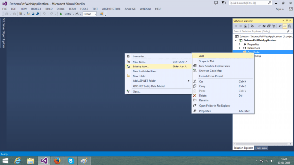Click the Solution Explorer horizontal scrollbar
The height and width of the screenshot is (165, 294).
tap(262, 144)
